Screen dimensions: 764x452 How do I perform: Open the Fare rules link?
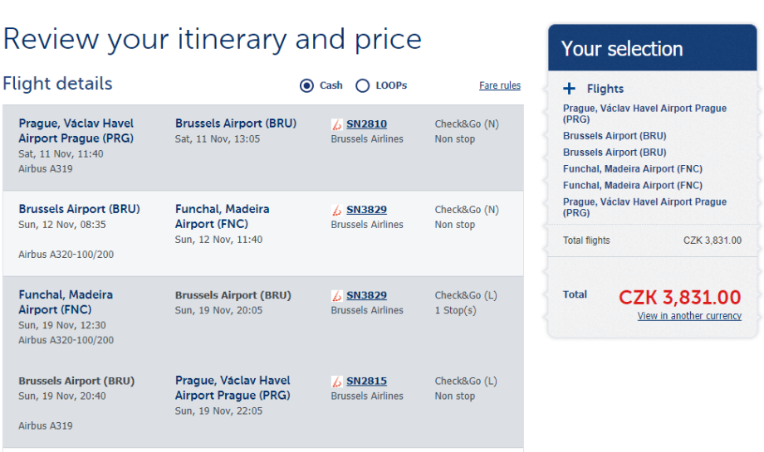500,85
